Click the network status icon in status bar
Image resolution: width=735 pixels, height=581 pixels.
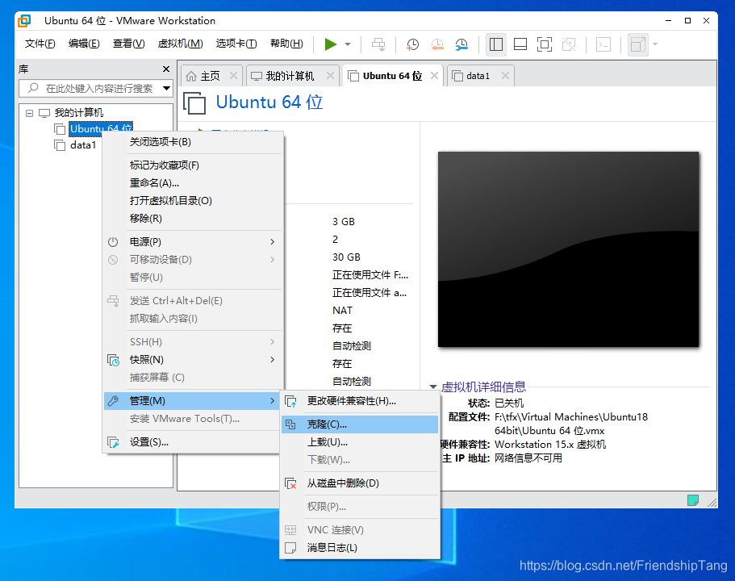point(692,500)
